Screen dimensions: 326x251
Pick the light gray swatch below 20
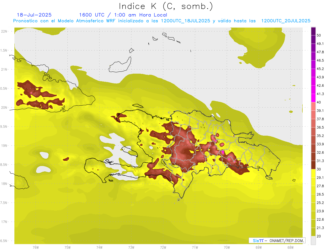(x=314, y=240)
